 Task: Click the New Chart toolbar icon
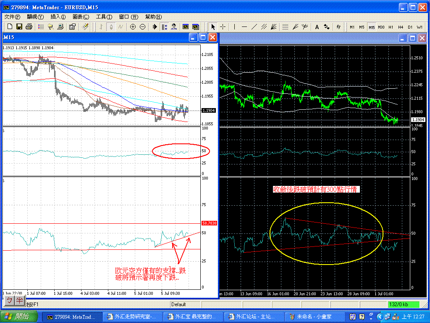click(10, 26)
